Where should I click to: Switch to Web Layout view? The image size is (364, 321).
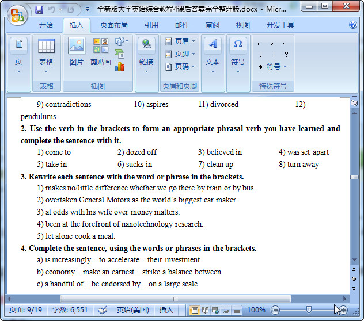point(215,310)
